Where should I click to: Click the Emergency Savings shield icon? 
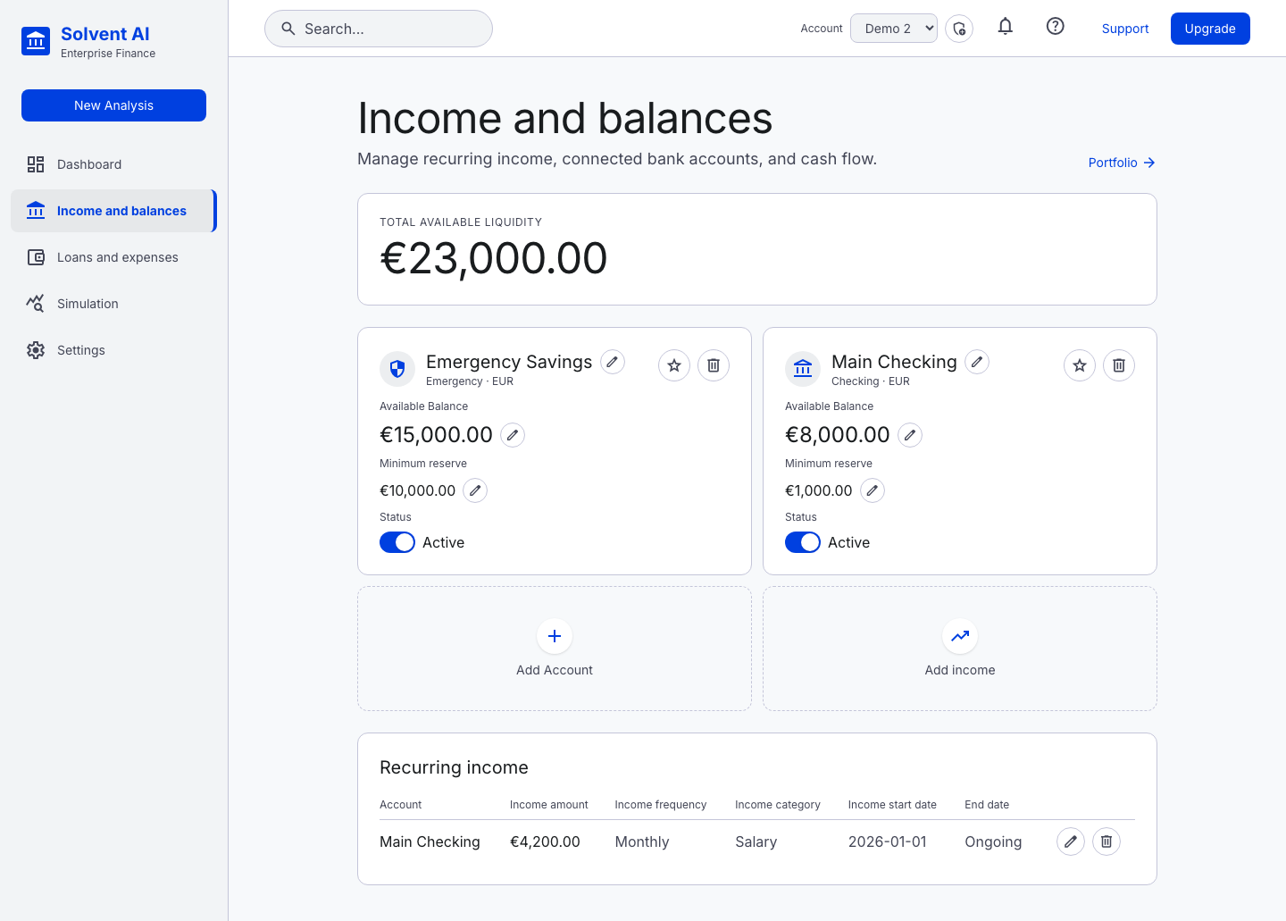click(x=397, y=369)
